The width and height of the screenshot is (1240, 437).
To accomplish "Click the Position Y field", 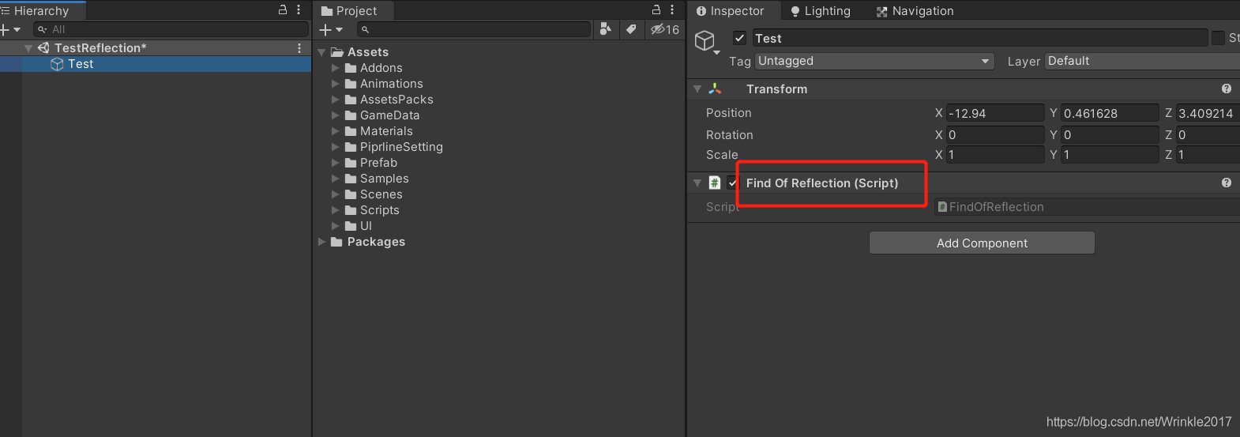I will 1110,113.
